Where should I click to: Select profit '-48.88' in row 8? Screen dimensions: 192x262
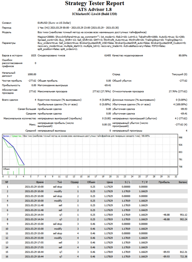pyautogui.click(x=166, y=219)
